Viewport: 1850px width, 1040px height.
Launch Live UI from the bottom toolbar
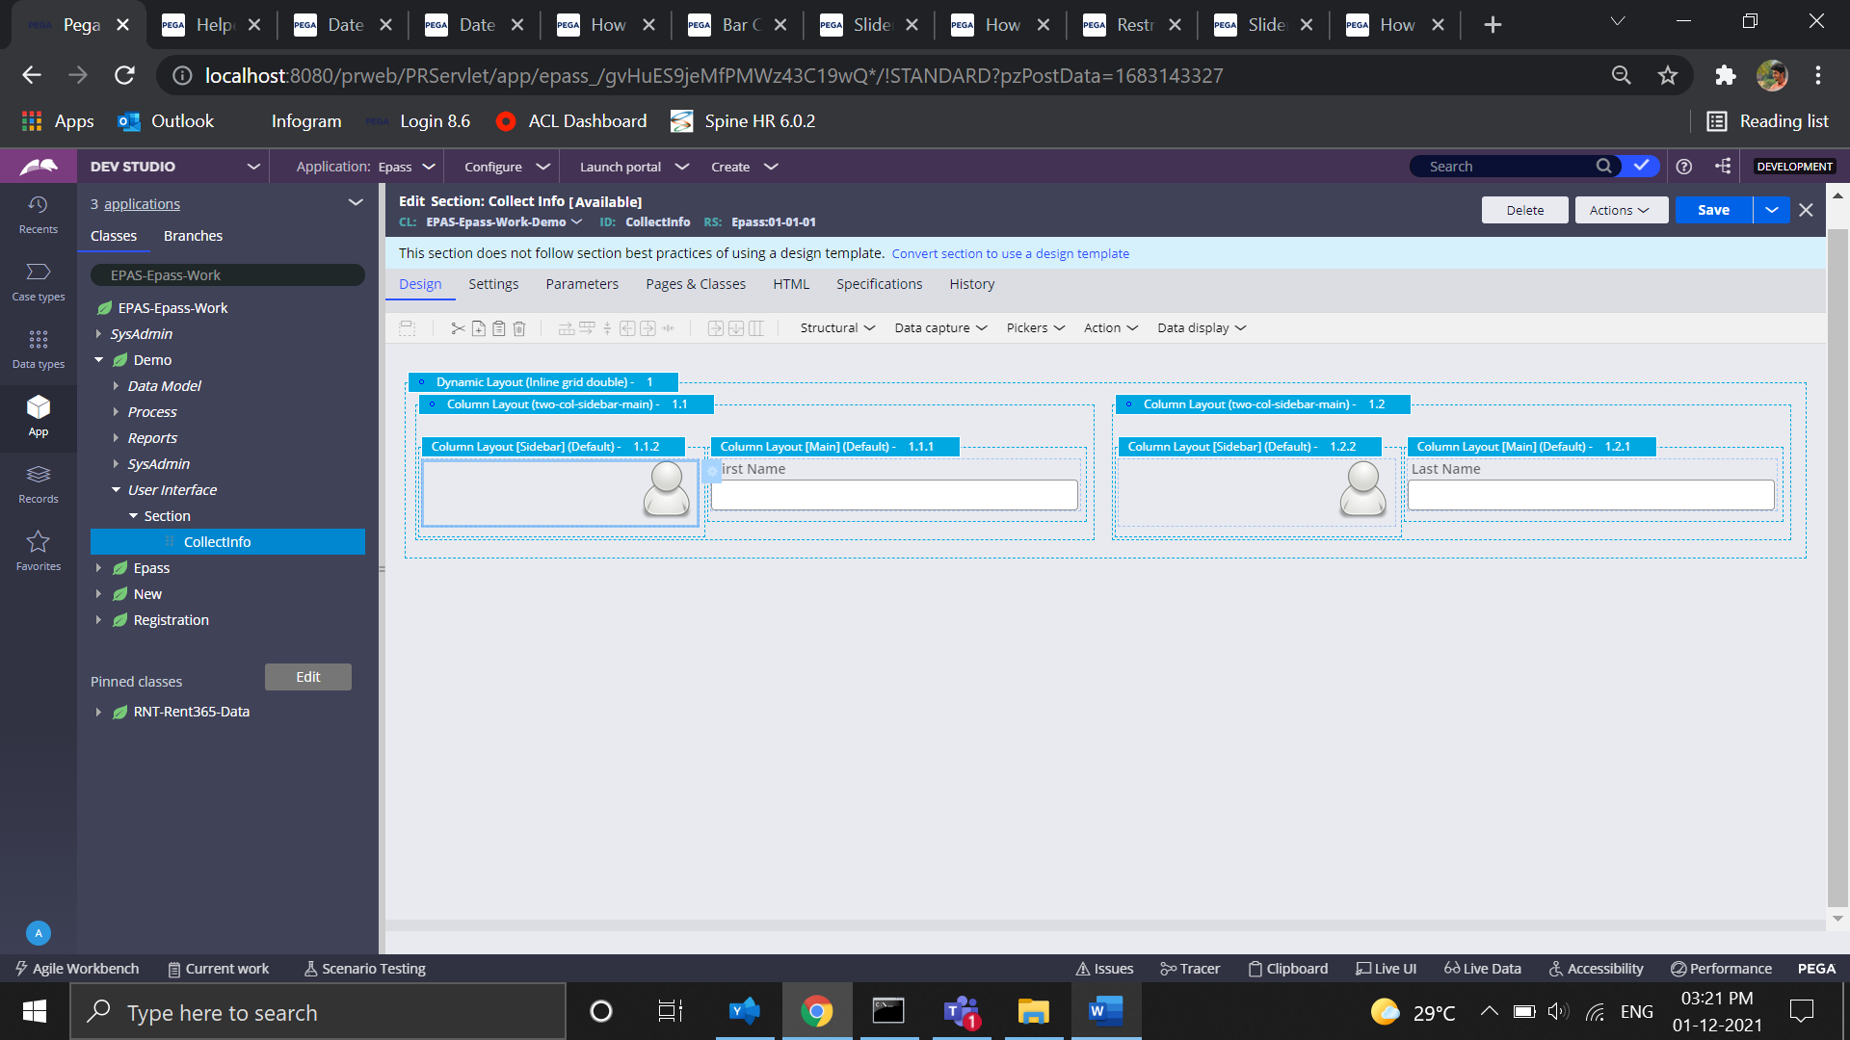click(1386, 968)
